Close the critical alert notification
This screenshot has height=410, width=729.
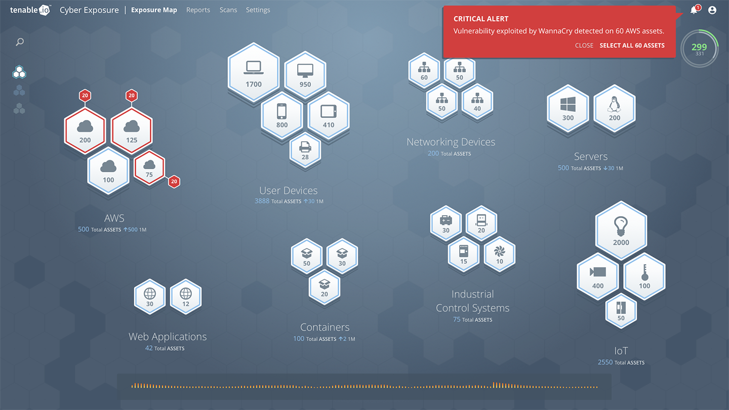(x=584, y=46)
